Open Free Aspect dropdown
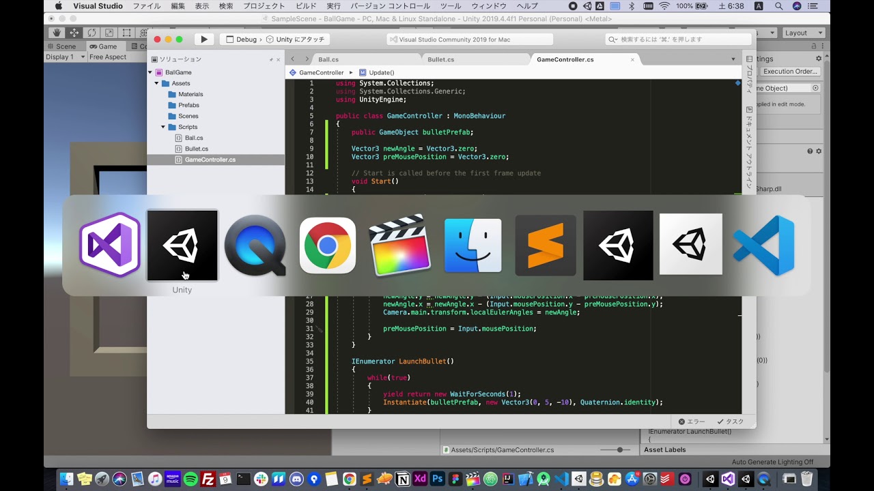Screen dimensions: 874x491 tap(108, 57)
